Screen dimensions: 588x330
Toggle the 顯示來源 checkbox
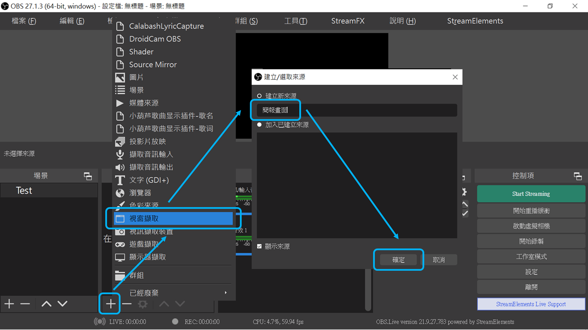tap(260, 247)
